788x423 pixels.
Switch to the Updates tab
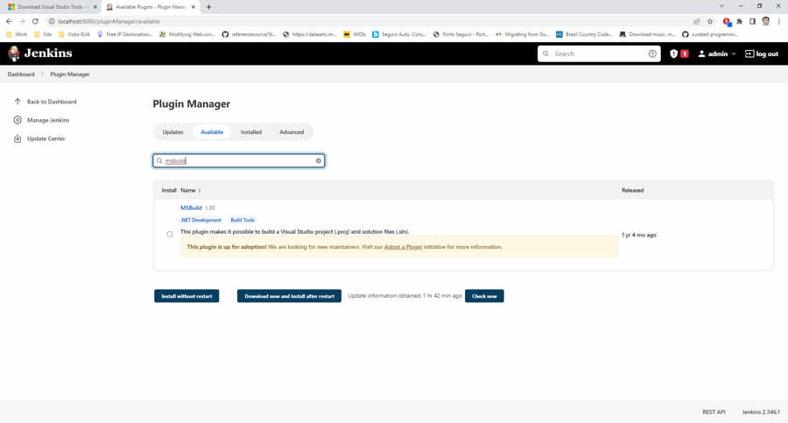pyautogui.click(x=172, y=132)
